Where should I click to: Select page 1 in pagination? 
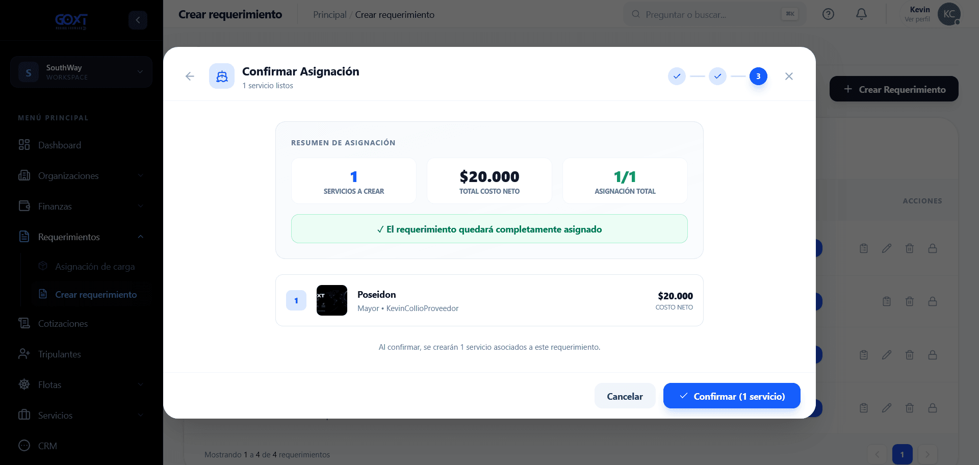point(903,454)
